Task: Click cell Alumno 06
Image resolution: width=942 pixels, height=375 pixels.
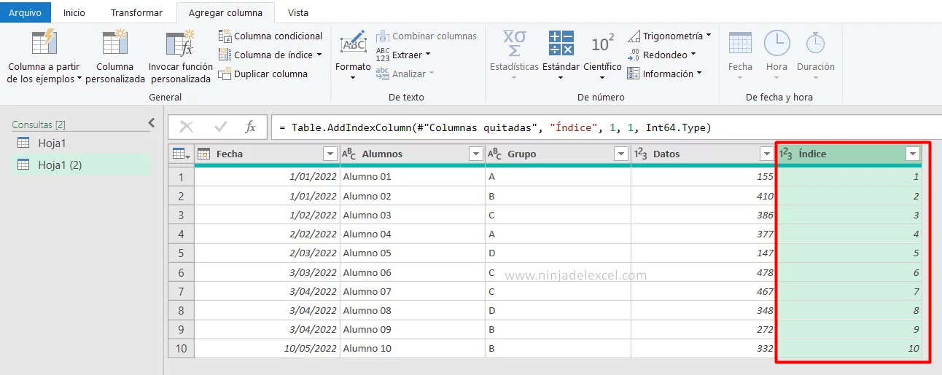Action: click(413, 272)
